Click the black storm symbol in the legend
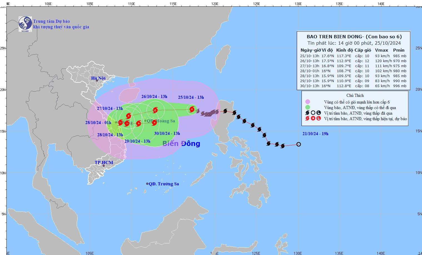 [307, 113]
